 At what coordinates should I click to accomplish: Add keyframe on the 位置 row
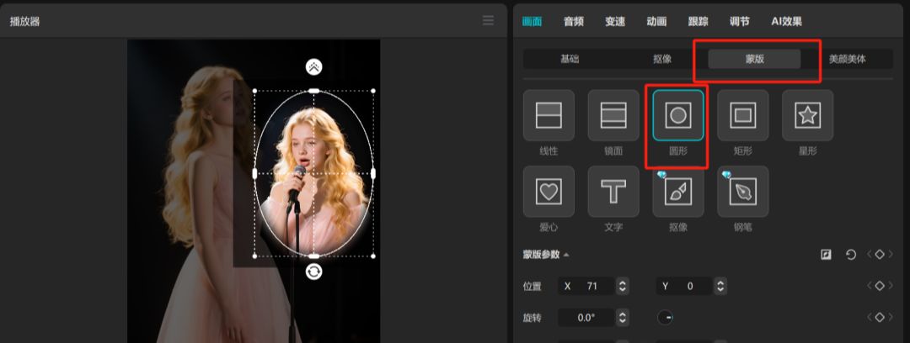pyautogui.click(x=879, y=286)
